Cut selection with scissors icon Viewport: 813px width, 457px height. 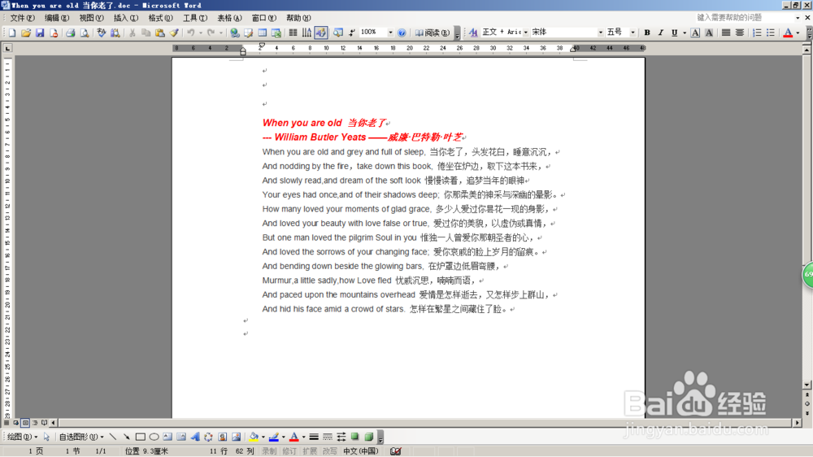point(133,33)
